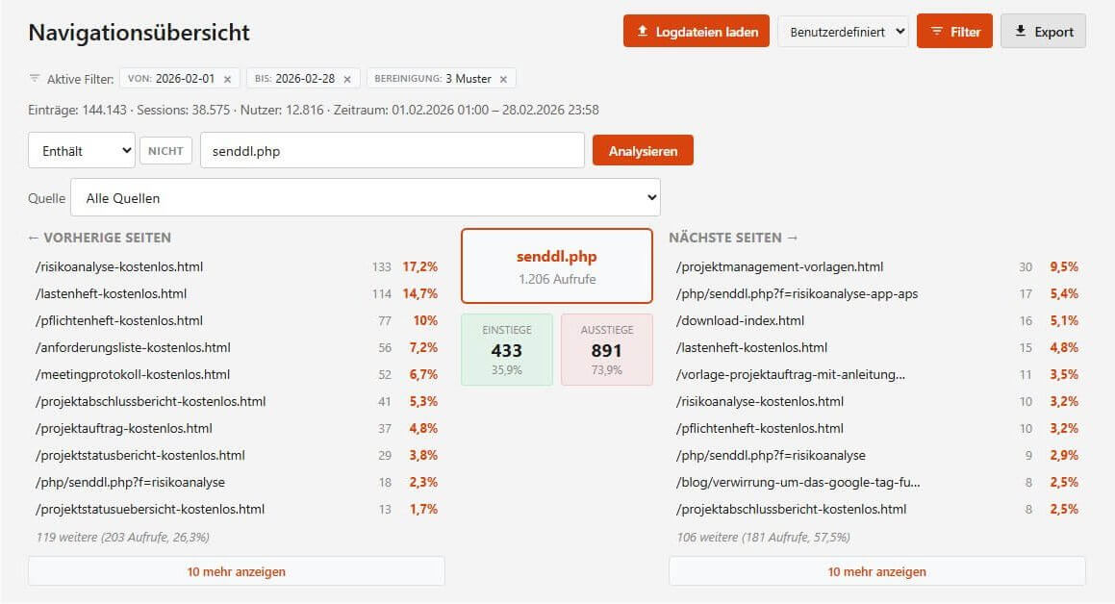The image size is (1115, 604).
Task: Click the Einstiege 433 stat box
Action: click(x=507, y=349)
